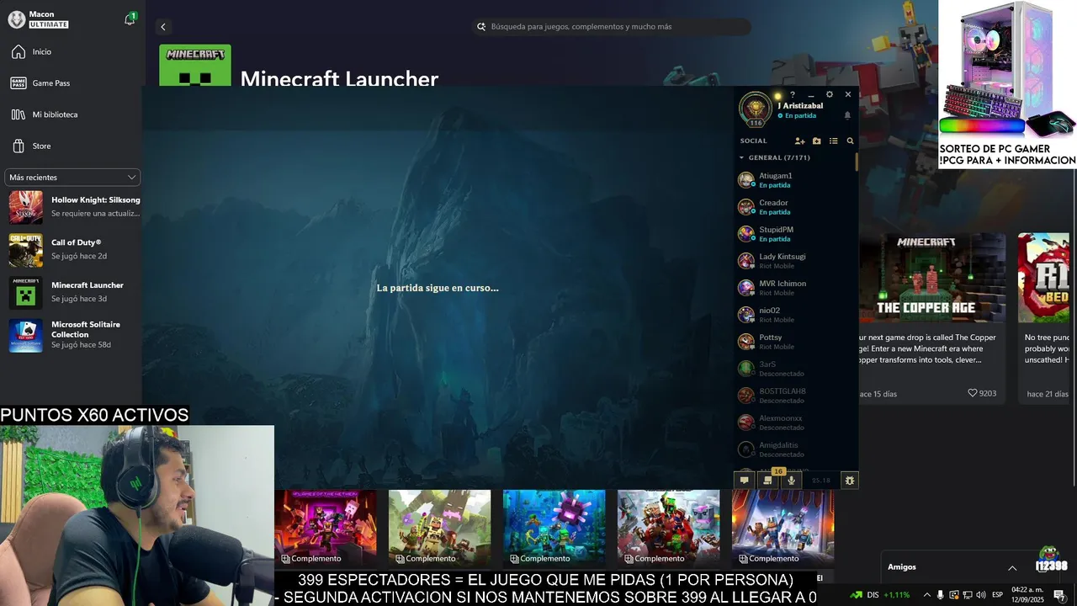Select friend MVR Ichimon

pyautogui.click(x=795, y=288)
